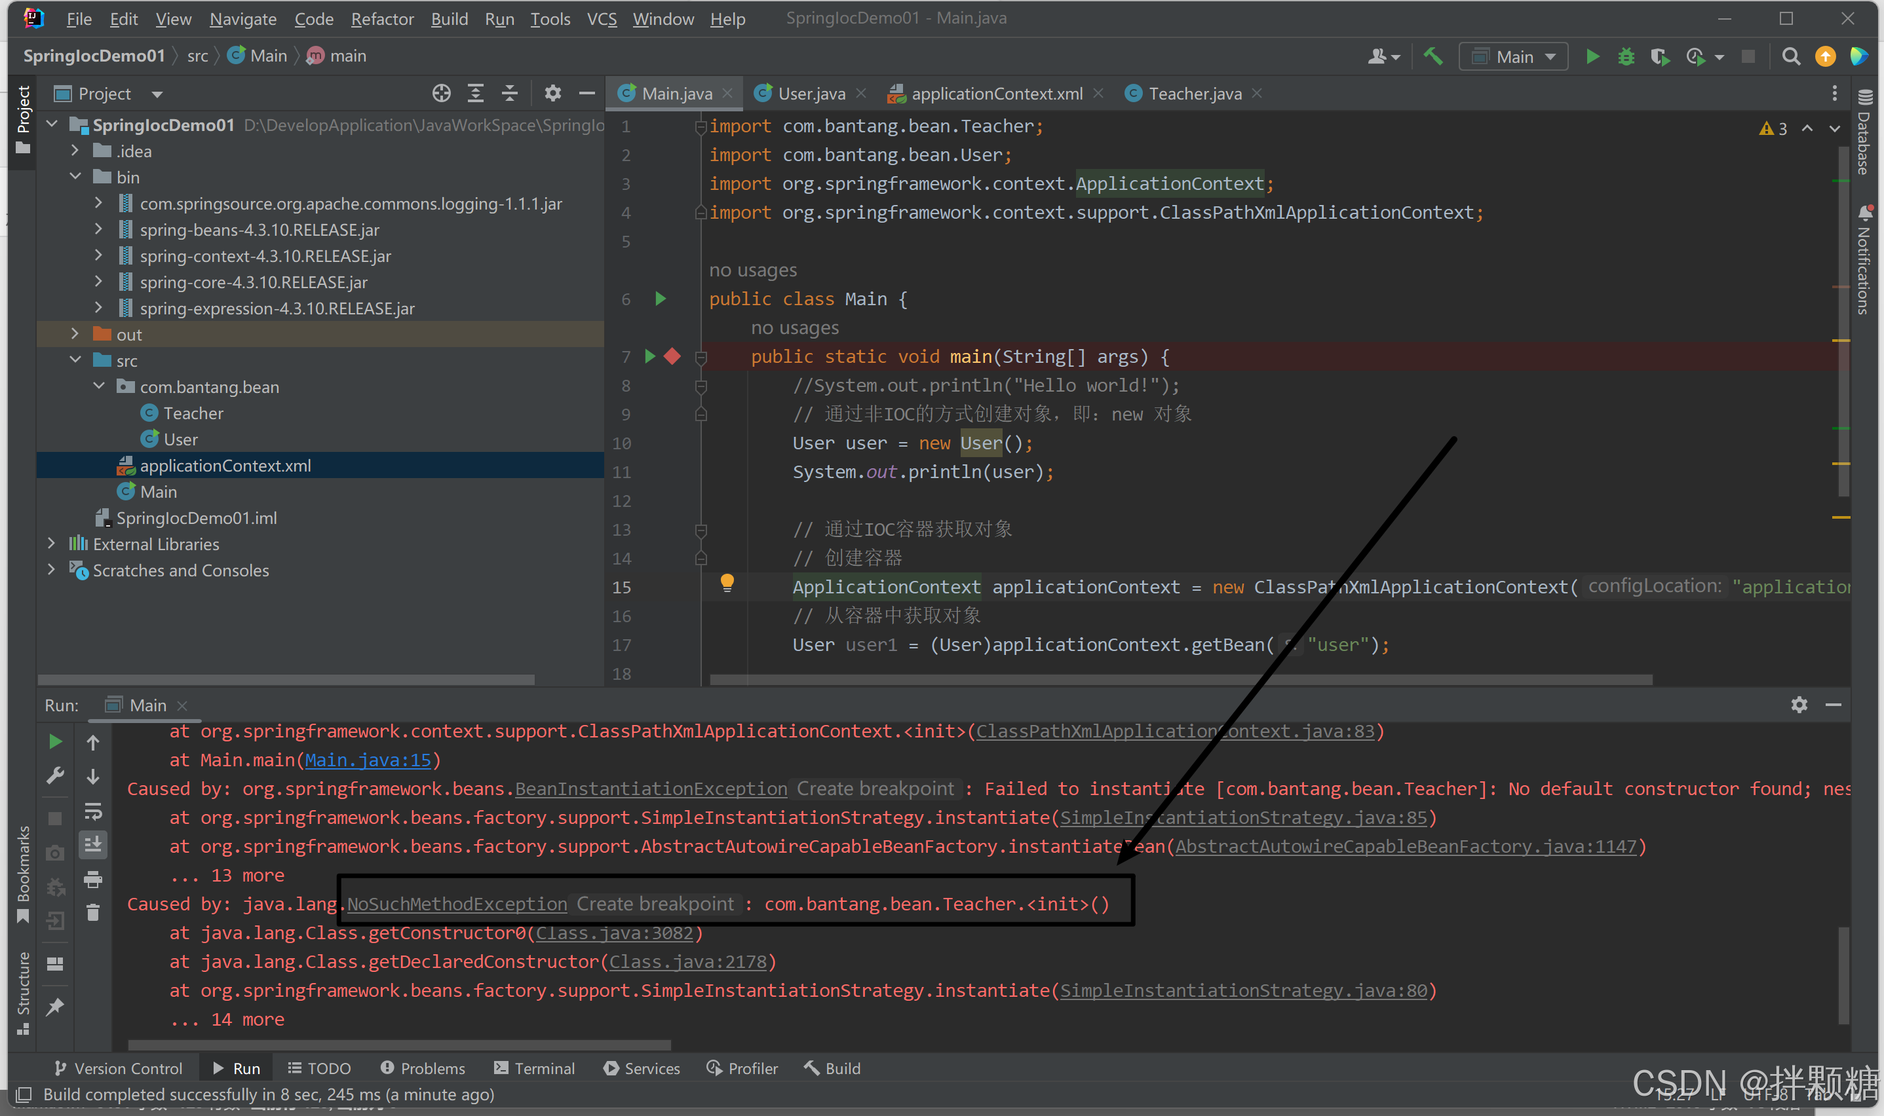Open the Main run configuration dropdown

(1514, 56)
